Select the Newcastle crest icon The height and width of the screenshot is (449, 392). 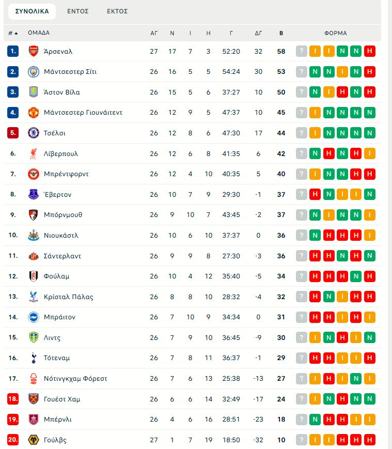coord(33,235)
